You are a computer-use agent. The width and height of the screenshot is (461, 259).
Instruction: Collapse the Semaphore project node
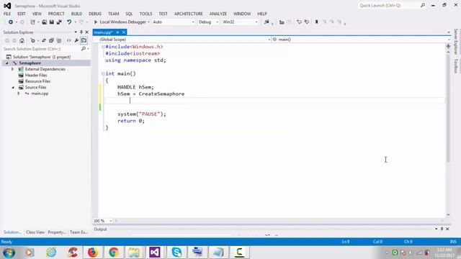click(7, 63)
